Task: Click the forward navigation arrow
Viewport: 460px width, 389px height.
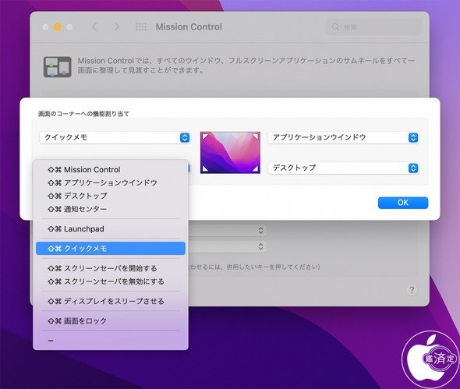Action: pyautogui.click(x=116, y=27)
